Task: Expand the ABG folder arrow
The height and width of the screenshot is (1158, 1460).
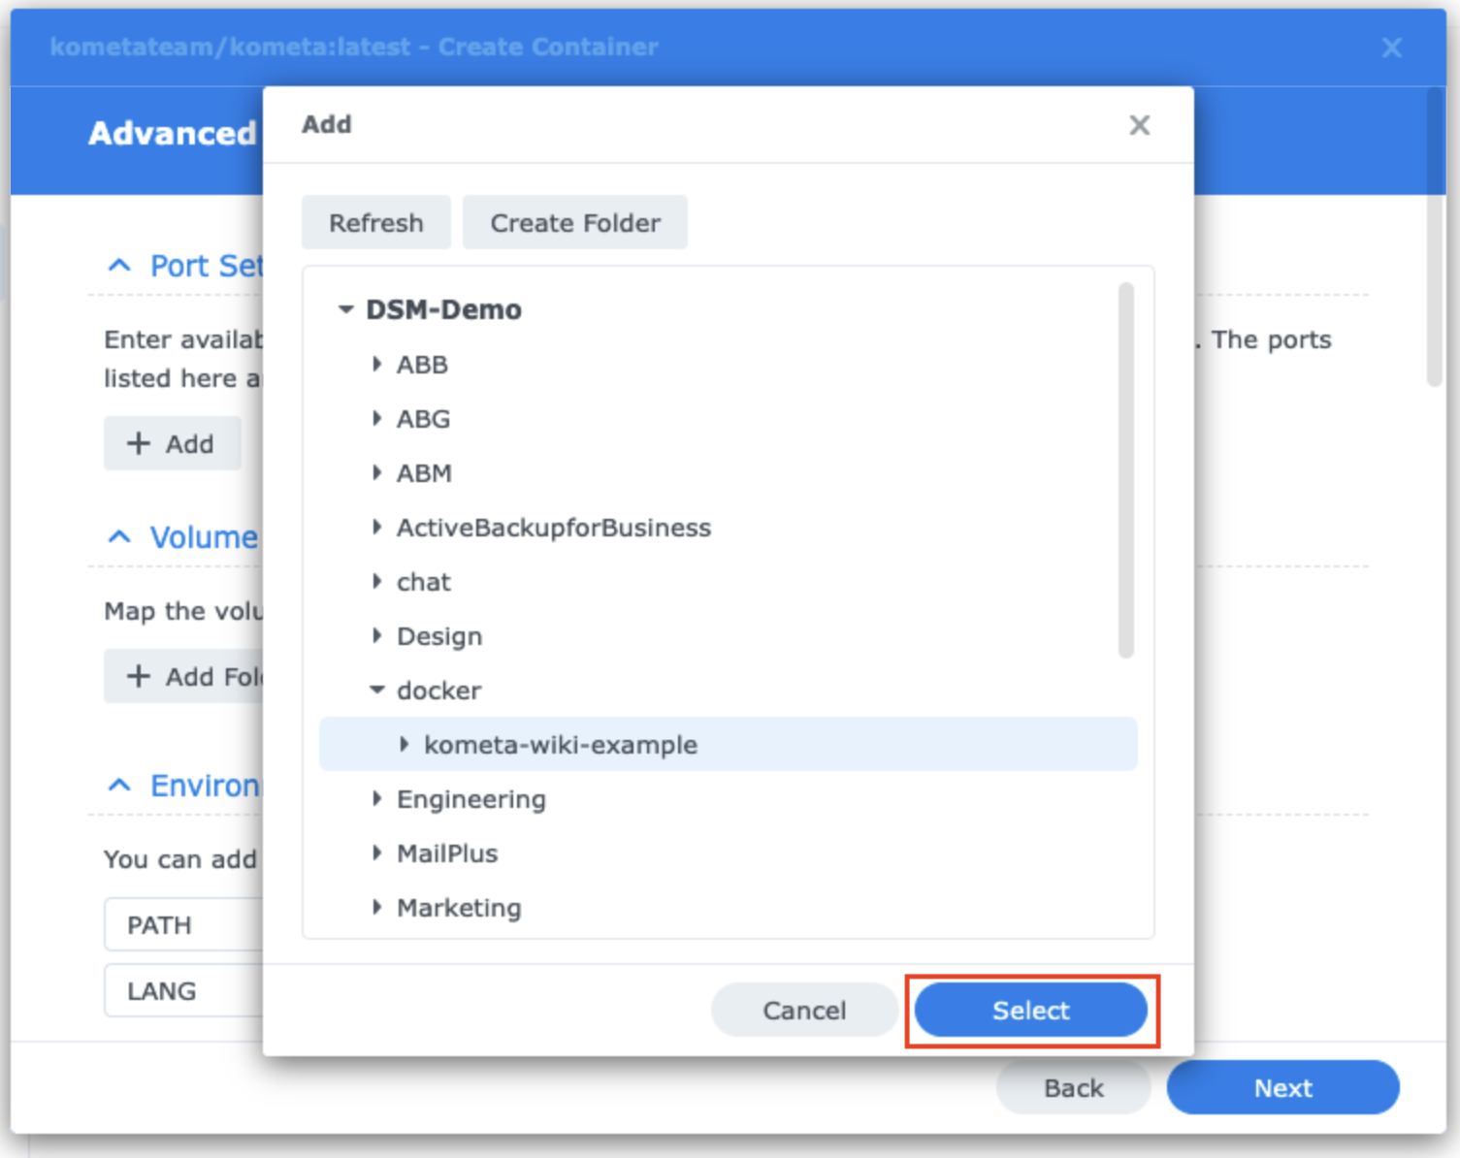Action: (376, 418)
